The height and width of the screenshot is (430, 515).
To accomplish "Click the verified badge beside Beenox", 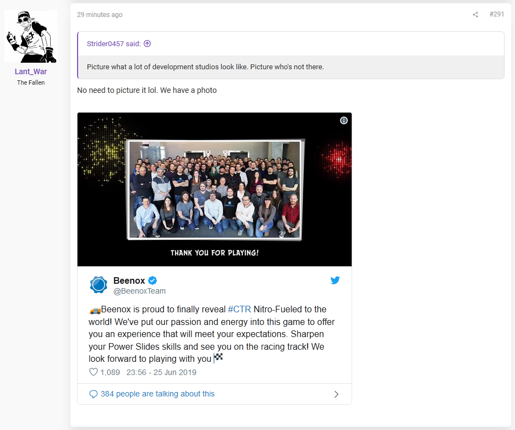I will click(x=152, y=280).
